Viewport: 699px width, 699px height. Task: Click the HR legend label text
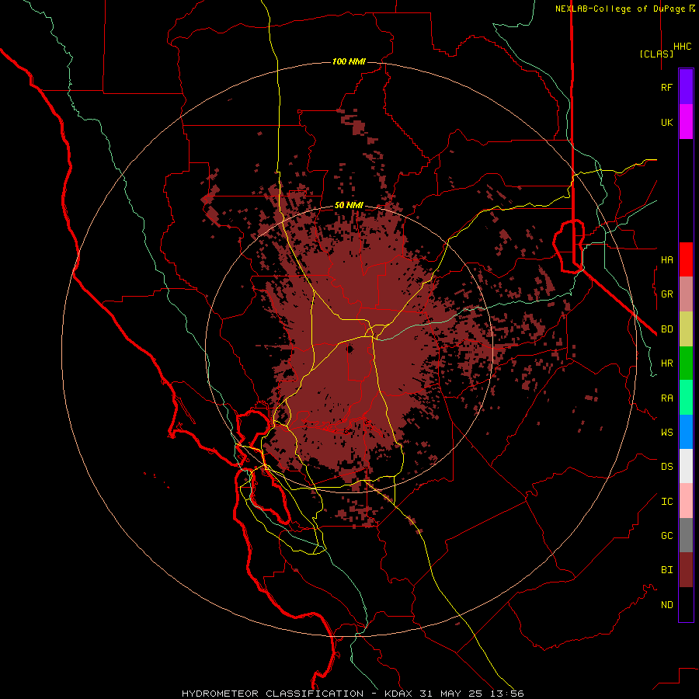click(666, 363)
